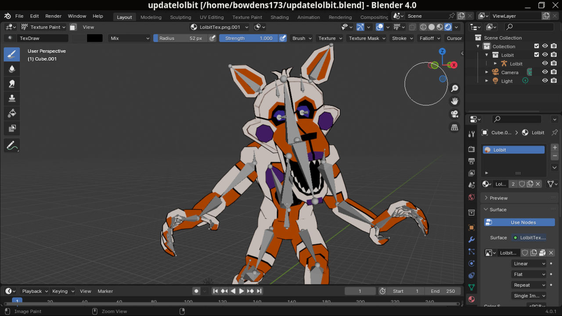The height and width of the screenshot is (316, 562).
Task: Switch to the Shading workspace tab
Action: 280,17
